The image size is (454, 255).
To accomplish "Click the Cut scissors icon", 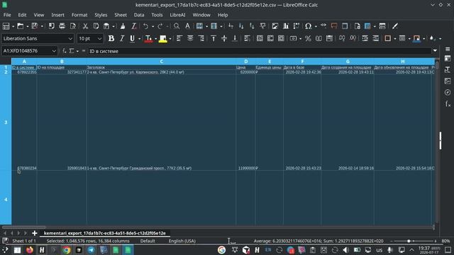I will point(85,26).
